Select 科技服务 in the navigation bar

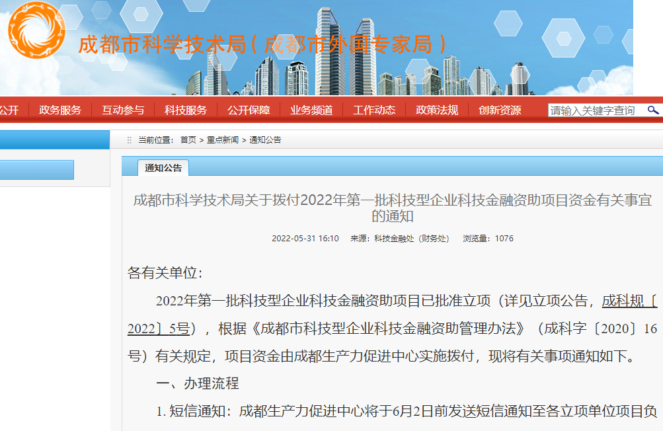pyautogui.click(x=186, y=110)
